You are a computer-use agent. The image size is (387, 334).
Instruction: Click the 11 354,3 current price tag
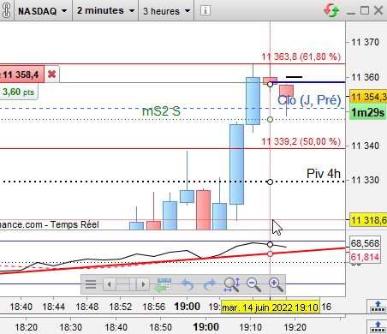coord(369,97)
